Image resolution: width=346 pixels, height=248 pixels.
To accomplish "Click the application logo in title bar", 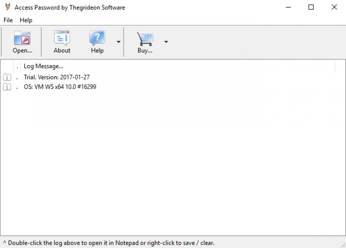I will point(8,7).
